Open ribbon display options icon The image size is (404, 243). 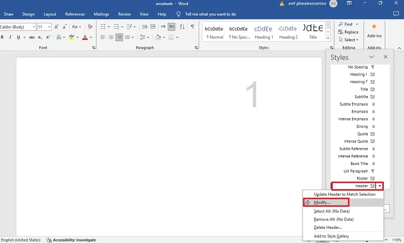349,3
